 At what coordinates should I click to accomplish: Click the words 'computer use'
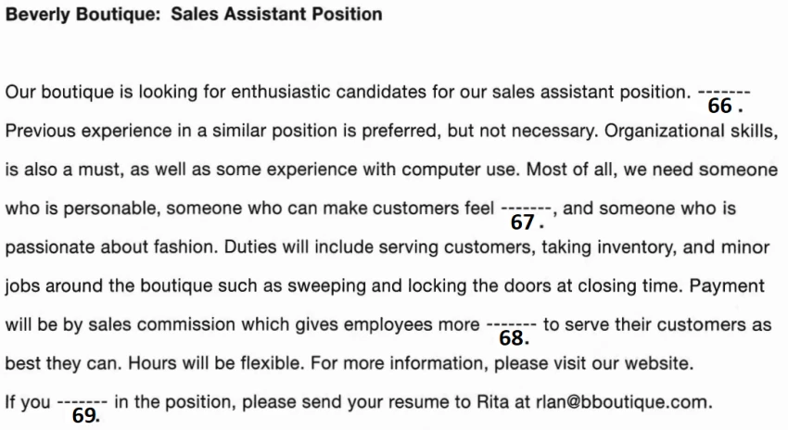point(459,170)
